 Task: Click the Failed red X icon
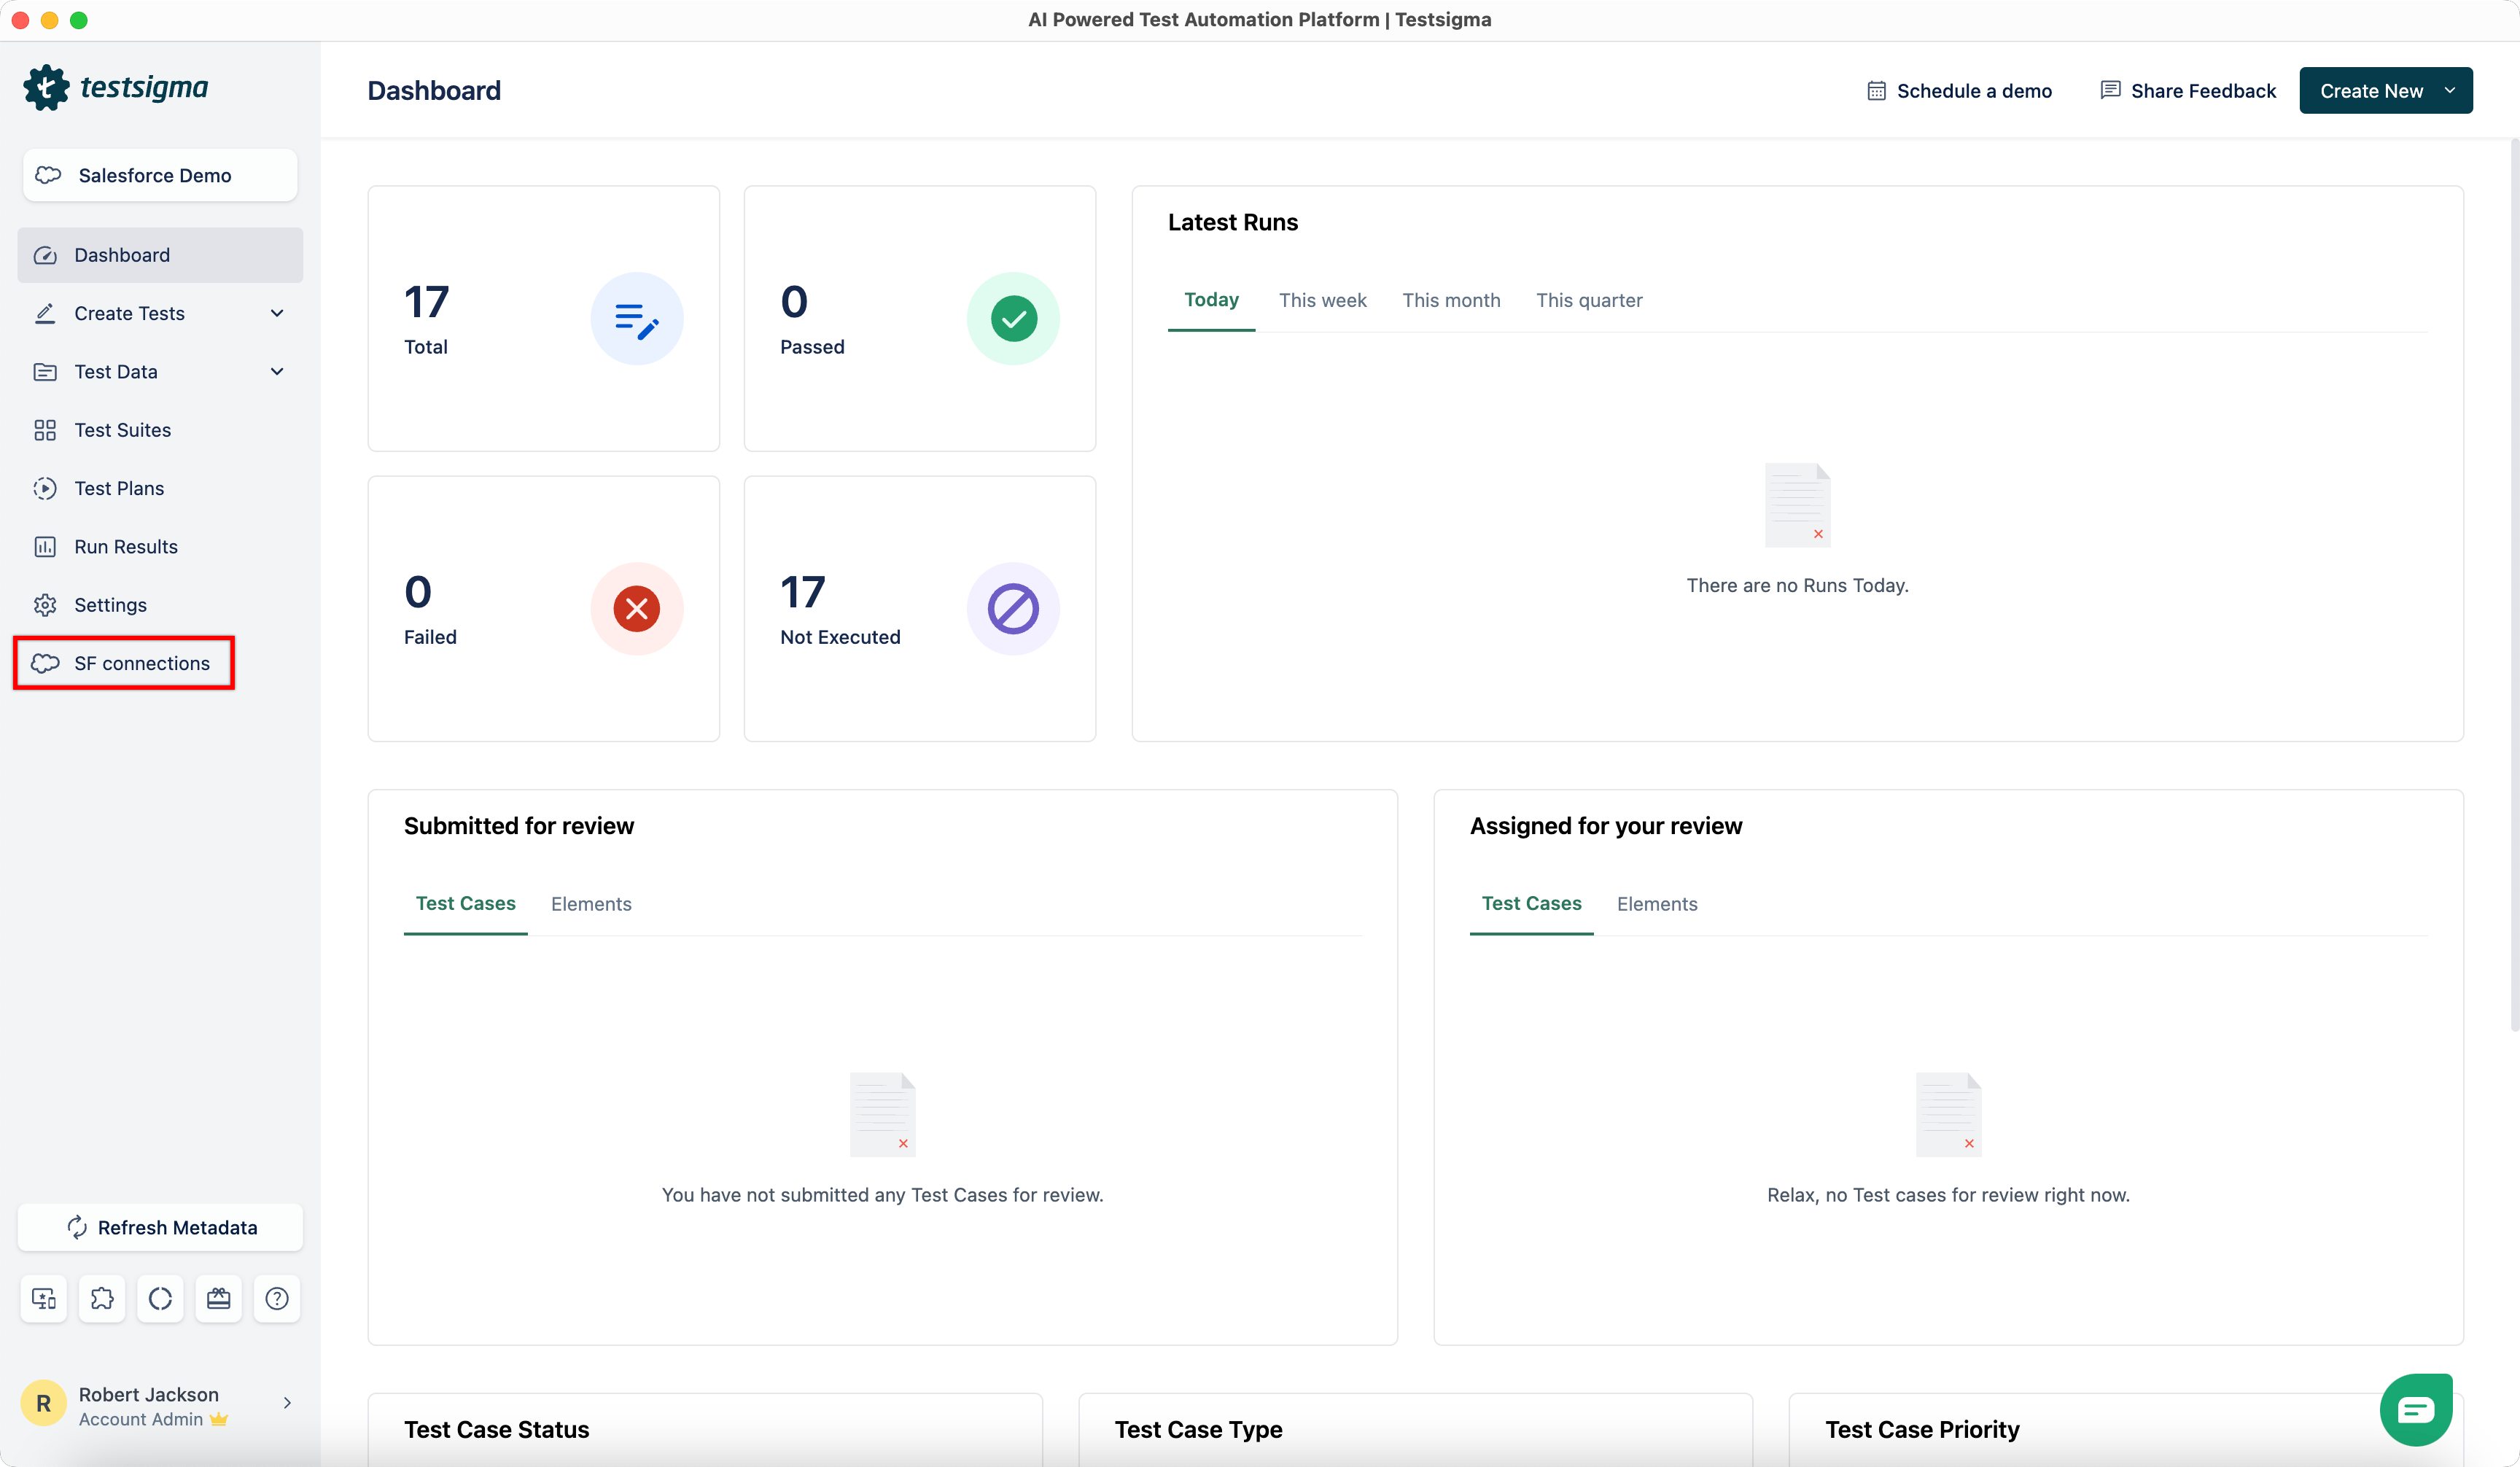coord(636,609)
